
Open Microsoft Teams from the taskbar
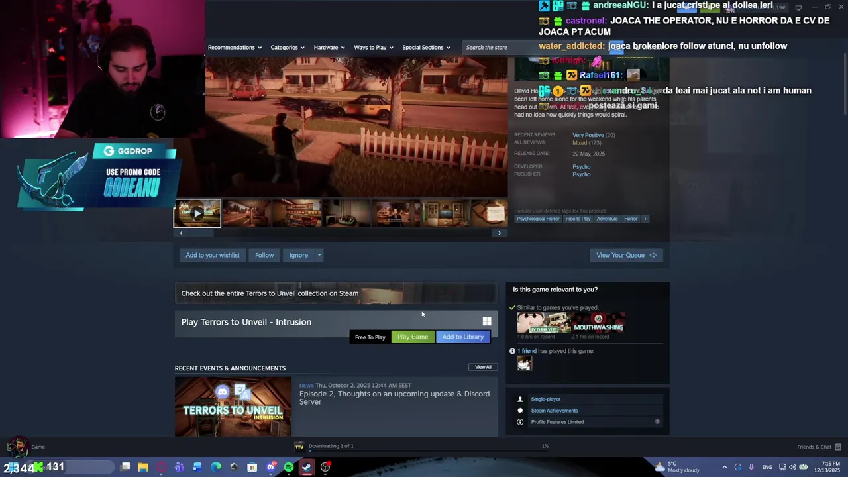(179, 467)
